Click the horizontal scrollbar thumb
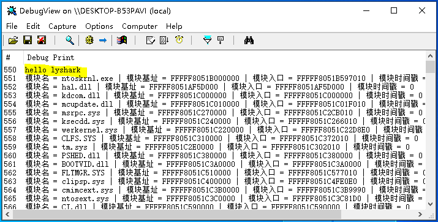Image resolution: width=438 pixels, height=222 pixels. [x=177, y=215]
